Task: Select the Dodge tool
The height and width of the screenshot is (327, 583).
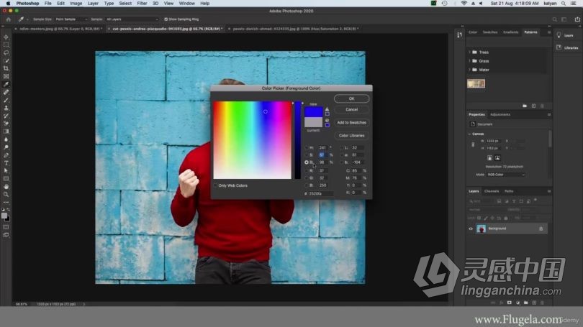Action: coord(6,147)
